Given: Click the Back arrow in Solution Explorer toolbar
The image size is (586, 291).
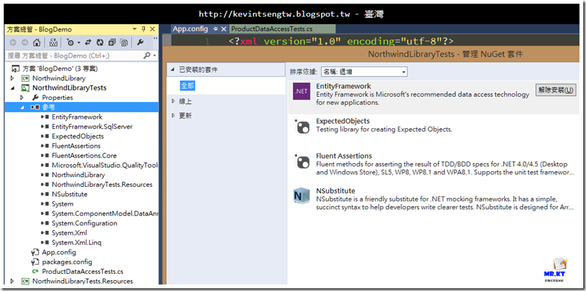Looking at the screenshot, I should pos(13,42).
